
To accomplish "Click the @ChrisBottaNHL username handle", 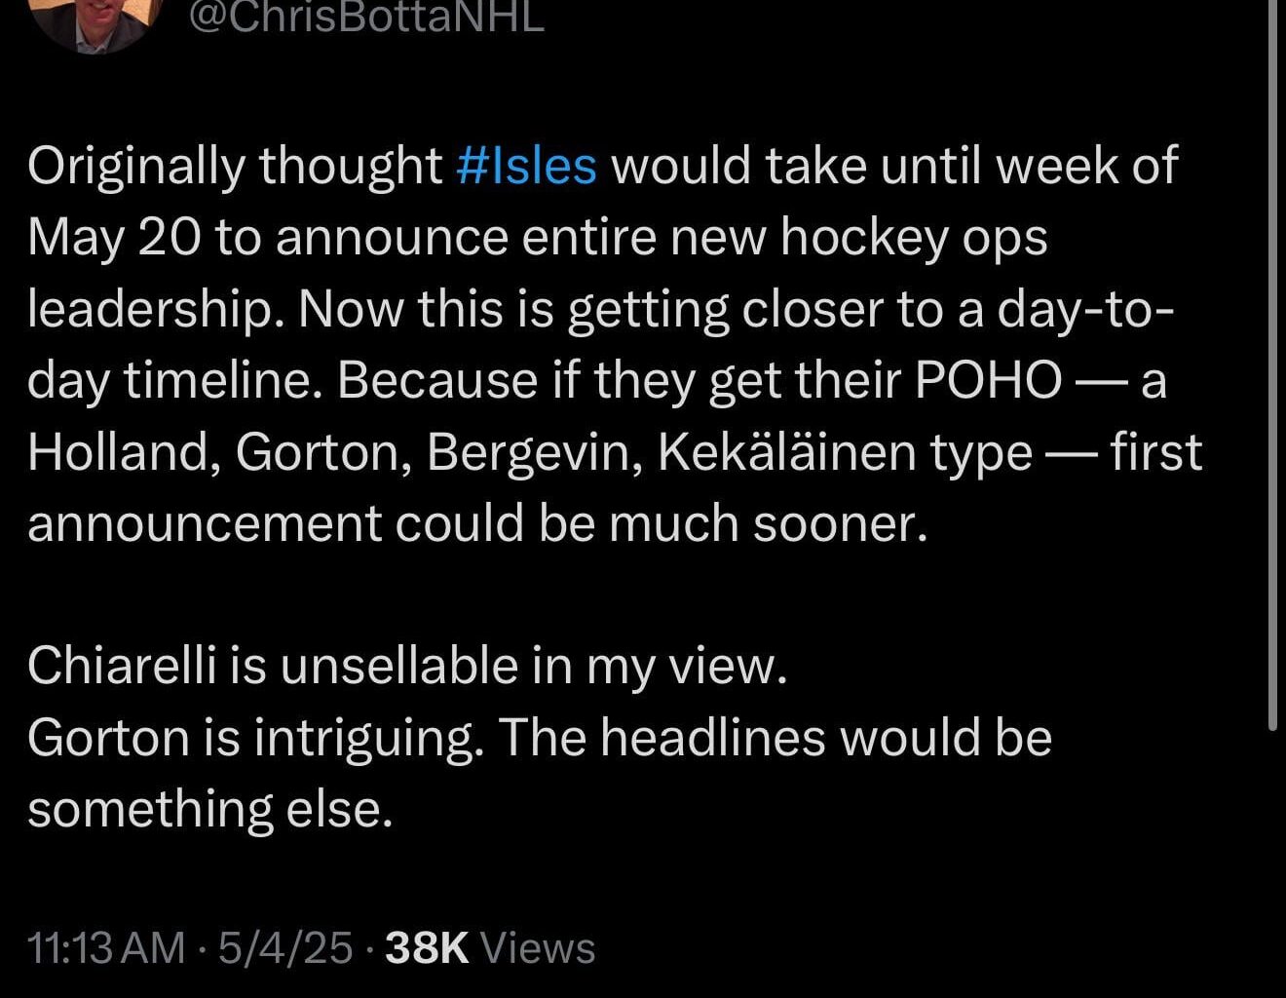I will coord(365,15).
